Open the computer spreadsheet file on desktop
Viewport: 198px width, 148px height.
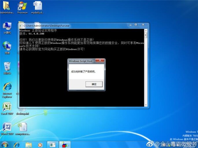point(22,129)
